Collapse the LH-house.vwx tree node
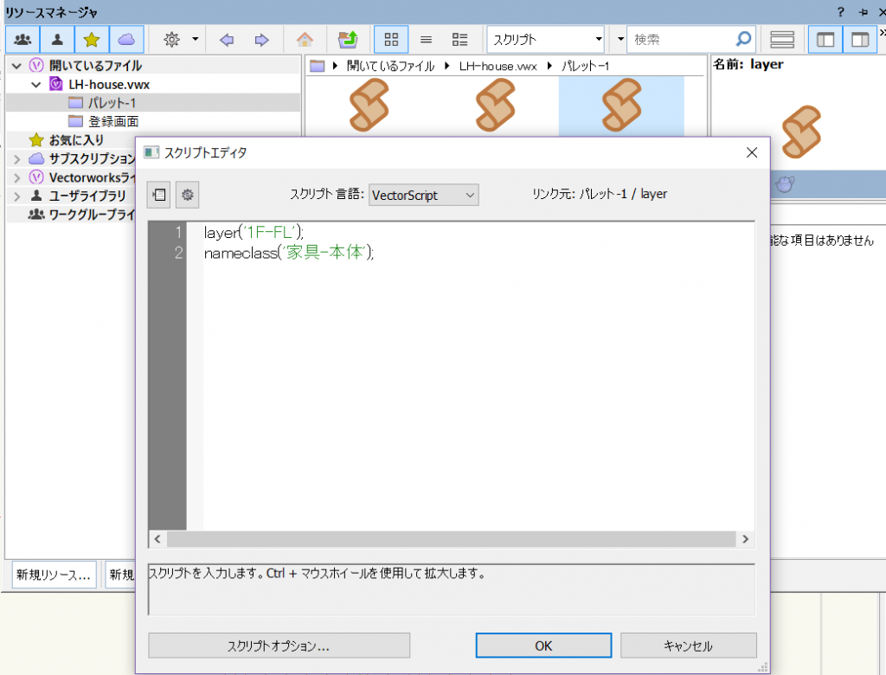 (36, 84)
